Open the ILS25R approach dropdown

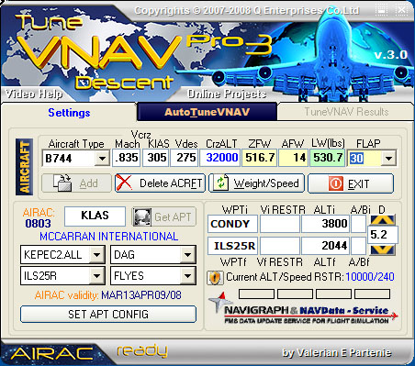tap(96, 276)
